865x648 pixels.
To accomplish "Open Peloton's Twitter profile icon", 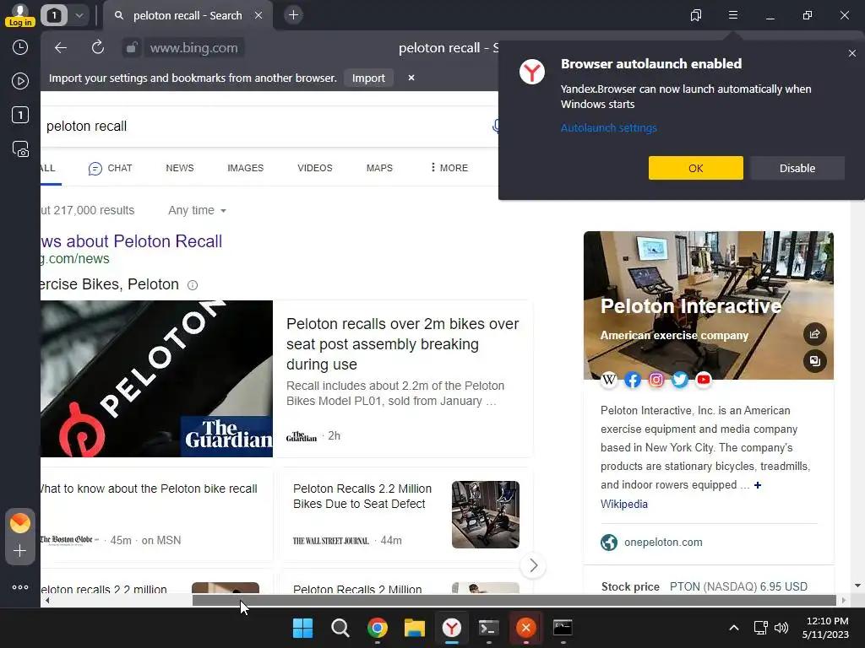I will click(680, 380).
